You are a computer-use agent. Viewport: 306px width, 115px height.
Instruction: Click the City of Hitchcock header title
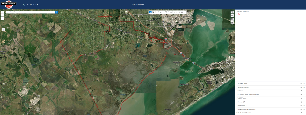click(30, 4)
